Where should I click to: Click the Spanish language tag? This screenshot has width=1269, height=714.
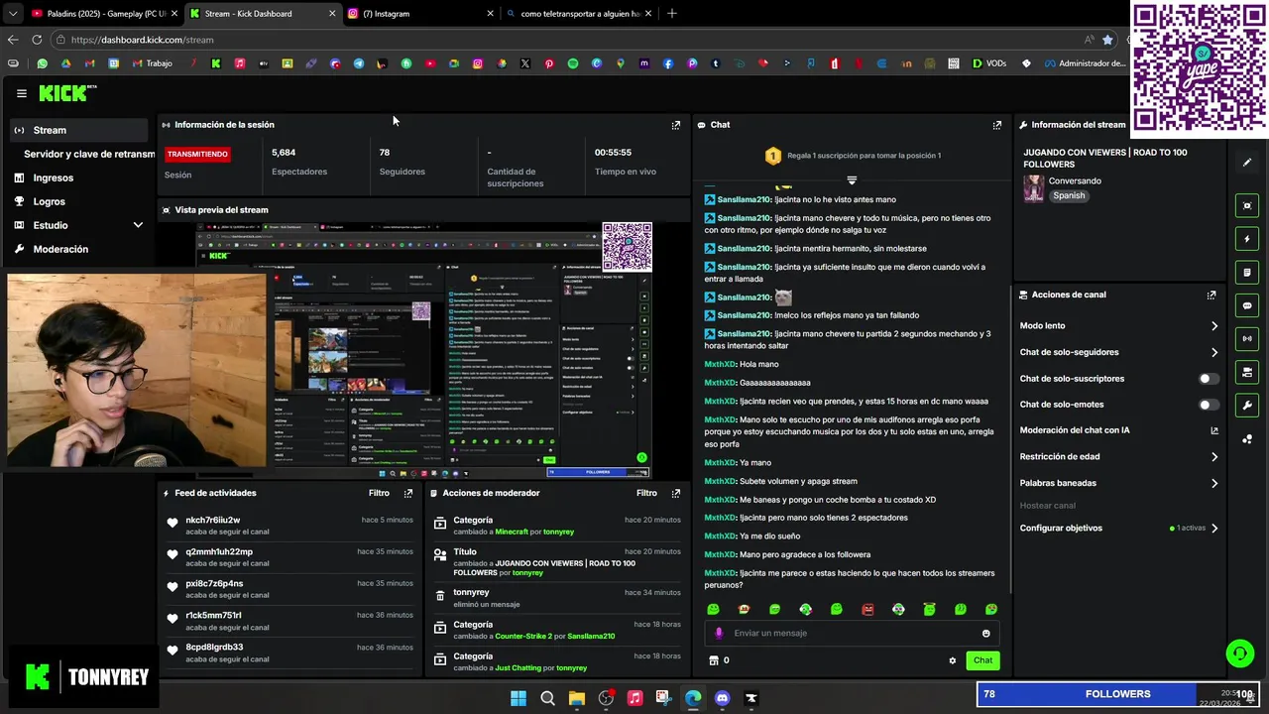[x=1069, y=195]
